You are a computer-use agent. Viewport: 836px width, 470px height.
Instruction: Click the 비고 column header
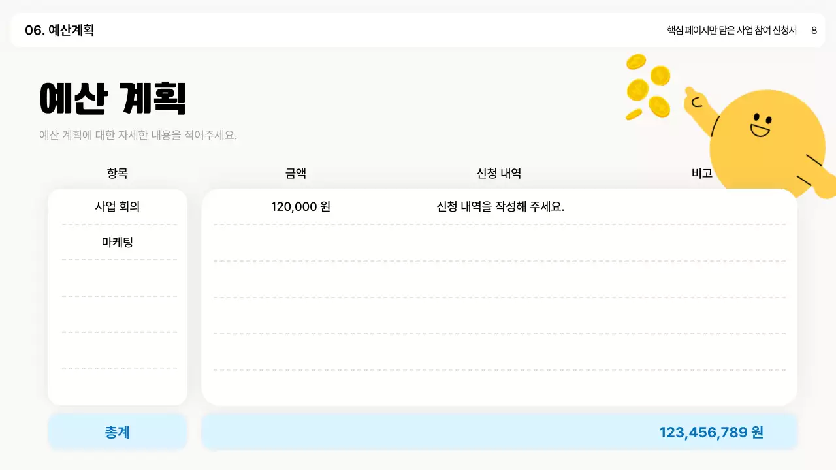(x=701, y=173)
